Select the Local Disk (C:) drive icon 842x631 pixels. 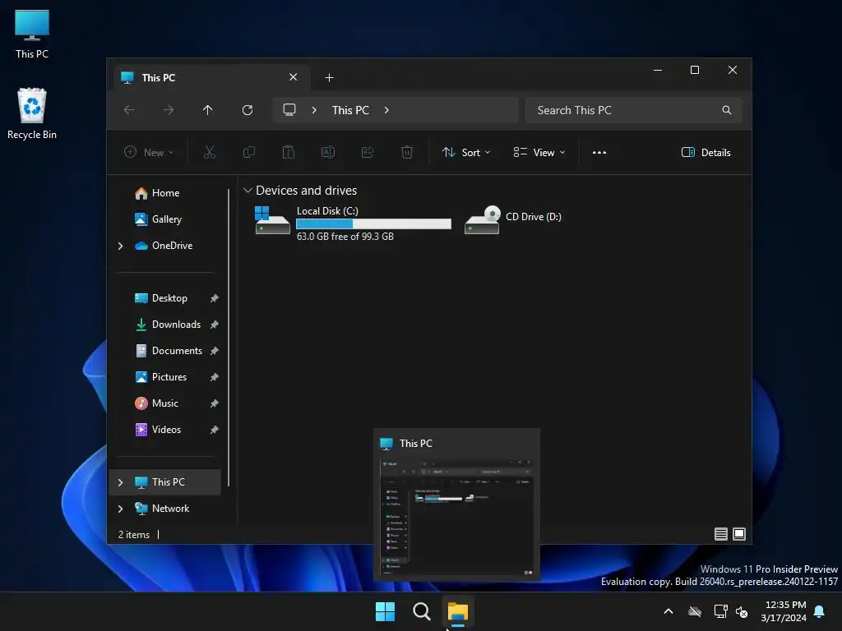coord(272,220)
